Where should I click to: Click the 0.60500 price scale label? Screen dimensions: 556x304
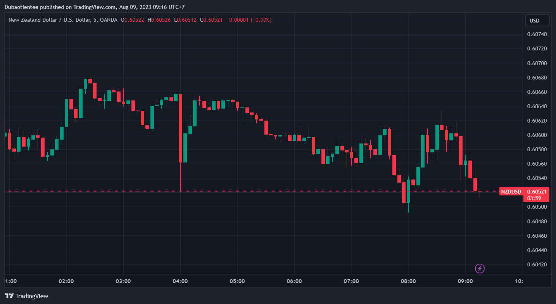(537, 207)
